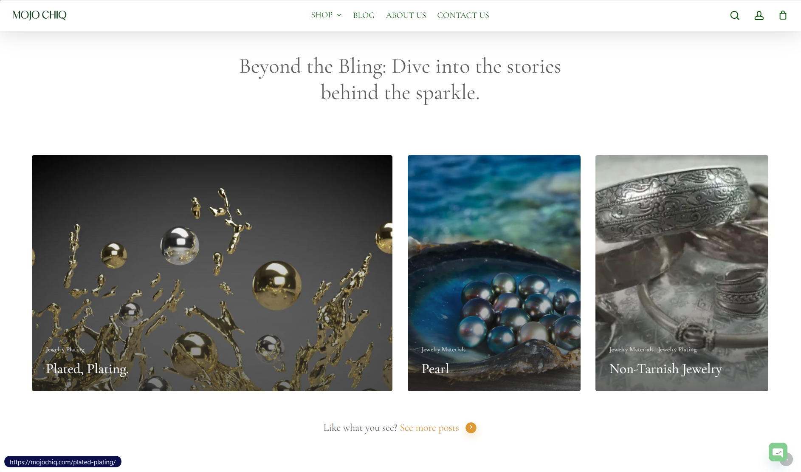Open the Plated, Plating. post title

point(87,369)
